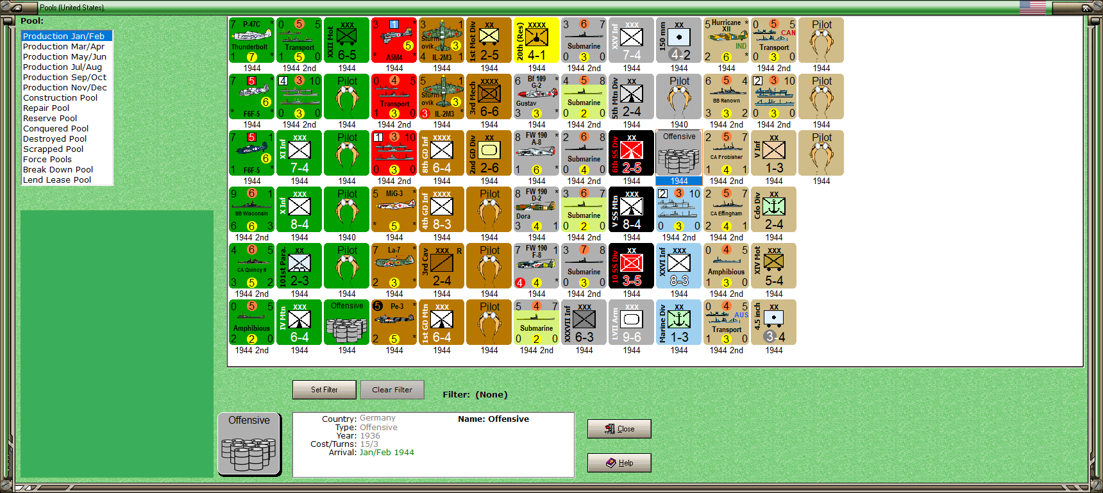Select the 150 mm artillery 4-2 counter

(x=679, y=40)
